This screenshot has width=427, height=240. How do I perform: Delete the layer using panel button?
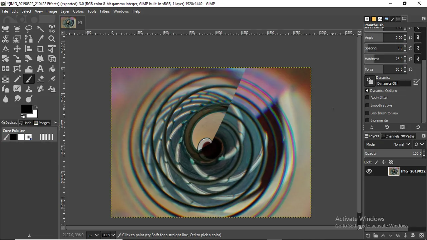[421, 235]
